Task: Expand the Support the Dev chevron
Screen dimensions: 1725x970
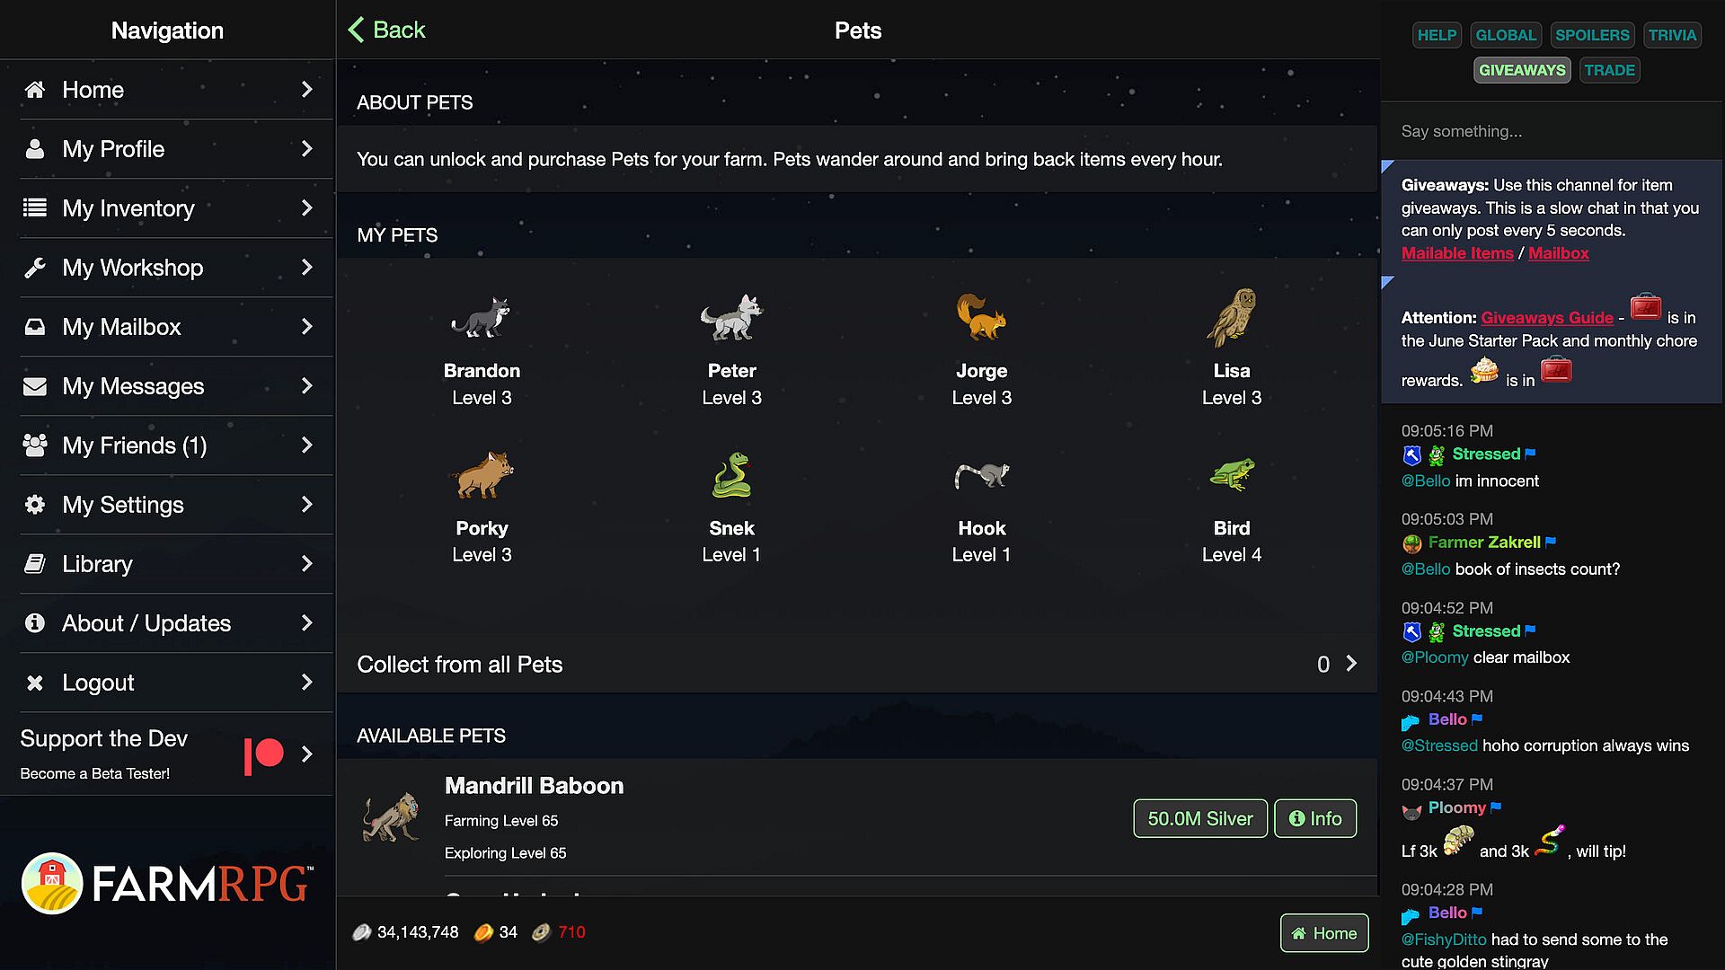Action: [x=307, y=754]
